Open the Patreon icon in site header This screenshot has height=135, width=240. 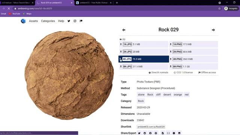[81, 21]
